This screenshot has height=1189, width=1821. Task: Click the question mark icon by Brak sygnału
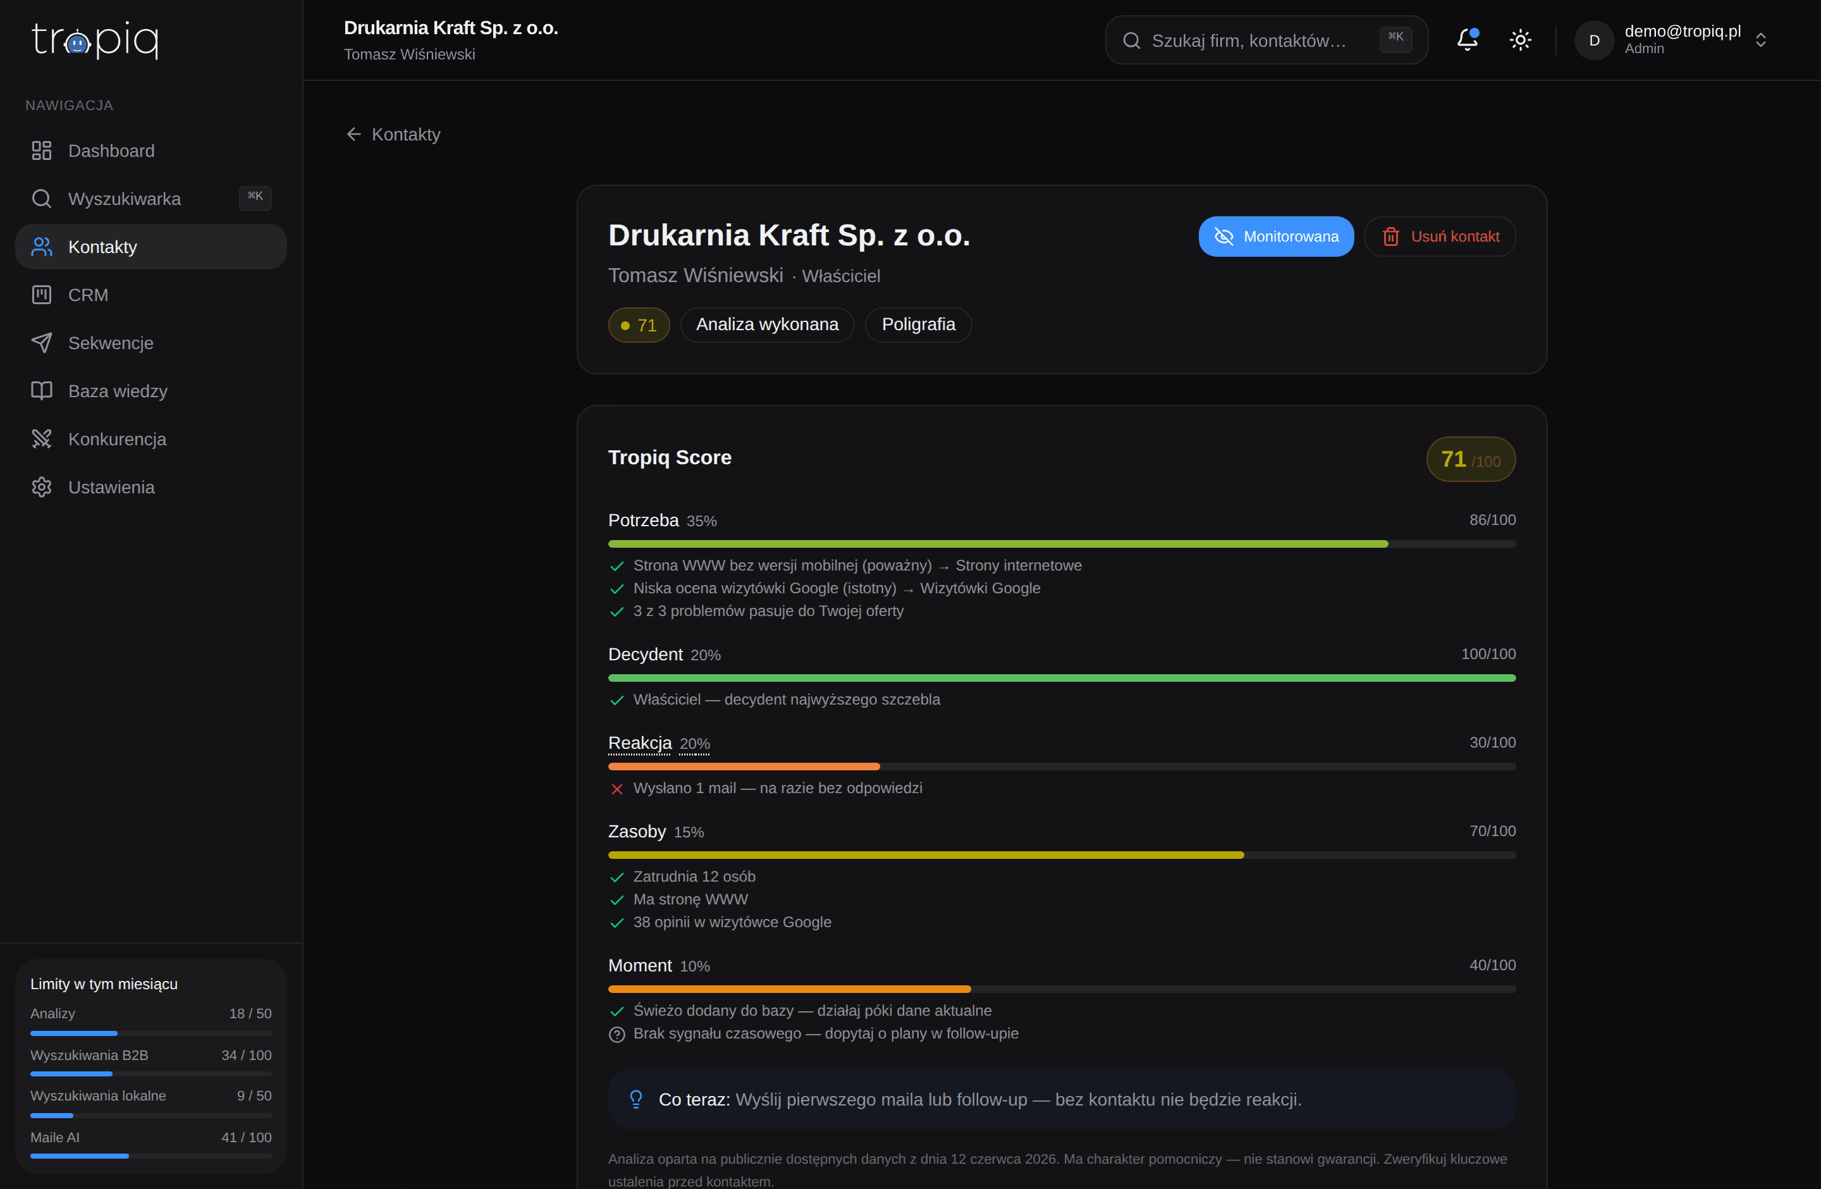[616, 1035]
